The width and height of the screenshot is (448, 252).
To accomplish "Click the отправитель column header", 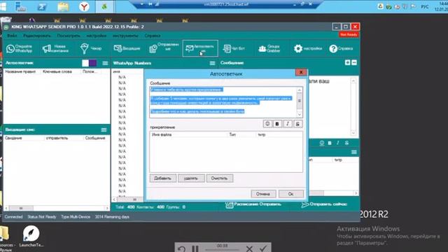I will tap(57, 139).
